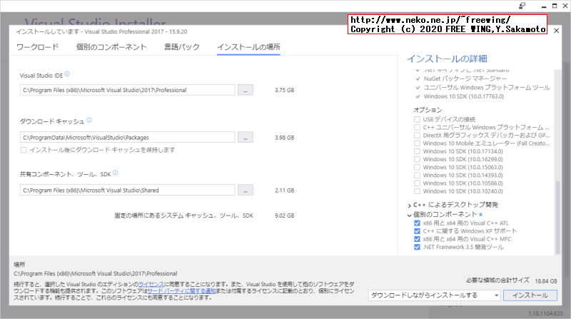Click the location summary path near 場所
571x319 pixels.
96,273
